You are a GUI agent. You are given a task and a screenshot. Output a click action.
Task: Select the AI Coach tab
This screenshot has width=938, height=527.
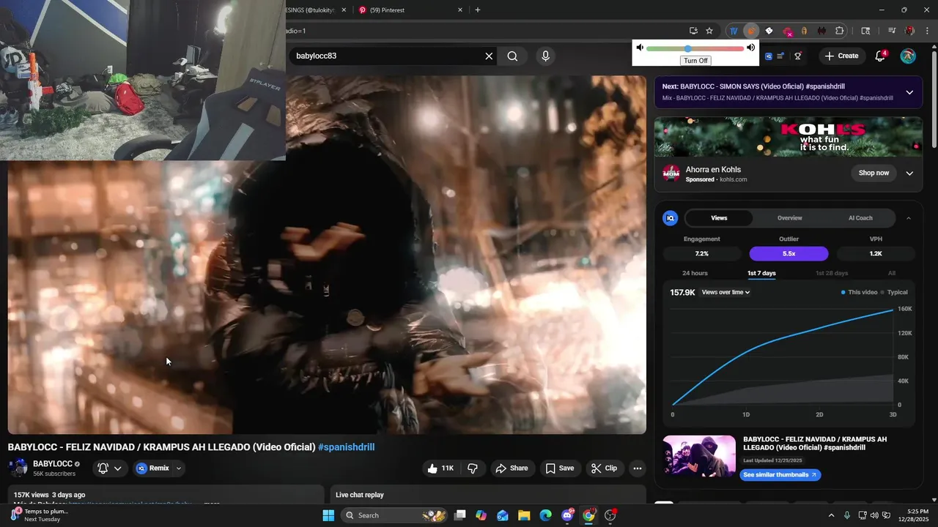point(860,218)
